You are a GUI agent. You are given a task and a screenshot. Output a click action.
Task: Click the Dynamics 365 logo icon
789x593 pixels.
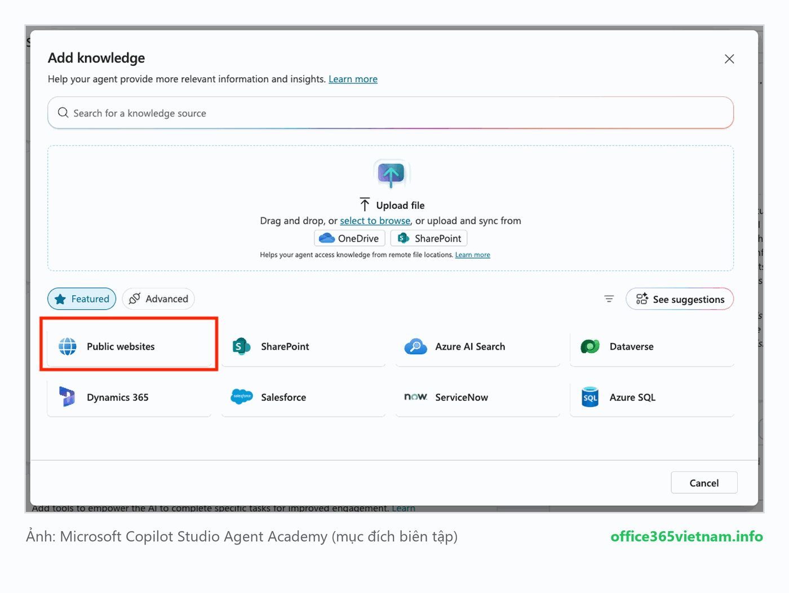[67, 397]
